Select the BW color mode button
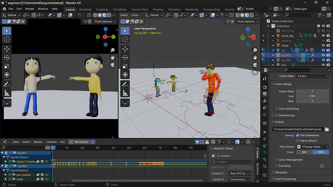 click(304, 152)
